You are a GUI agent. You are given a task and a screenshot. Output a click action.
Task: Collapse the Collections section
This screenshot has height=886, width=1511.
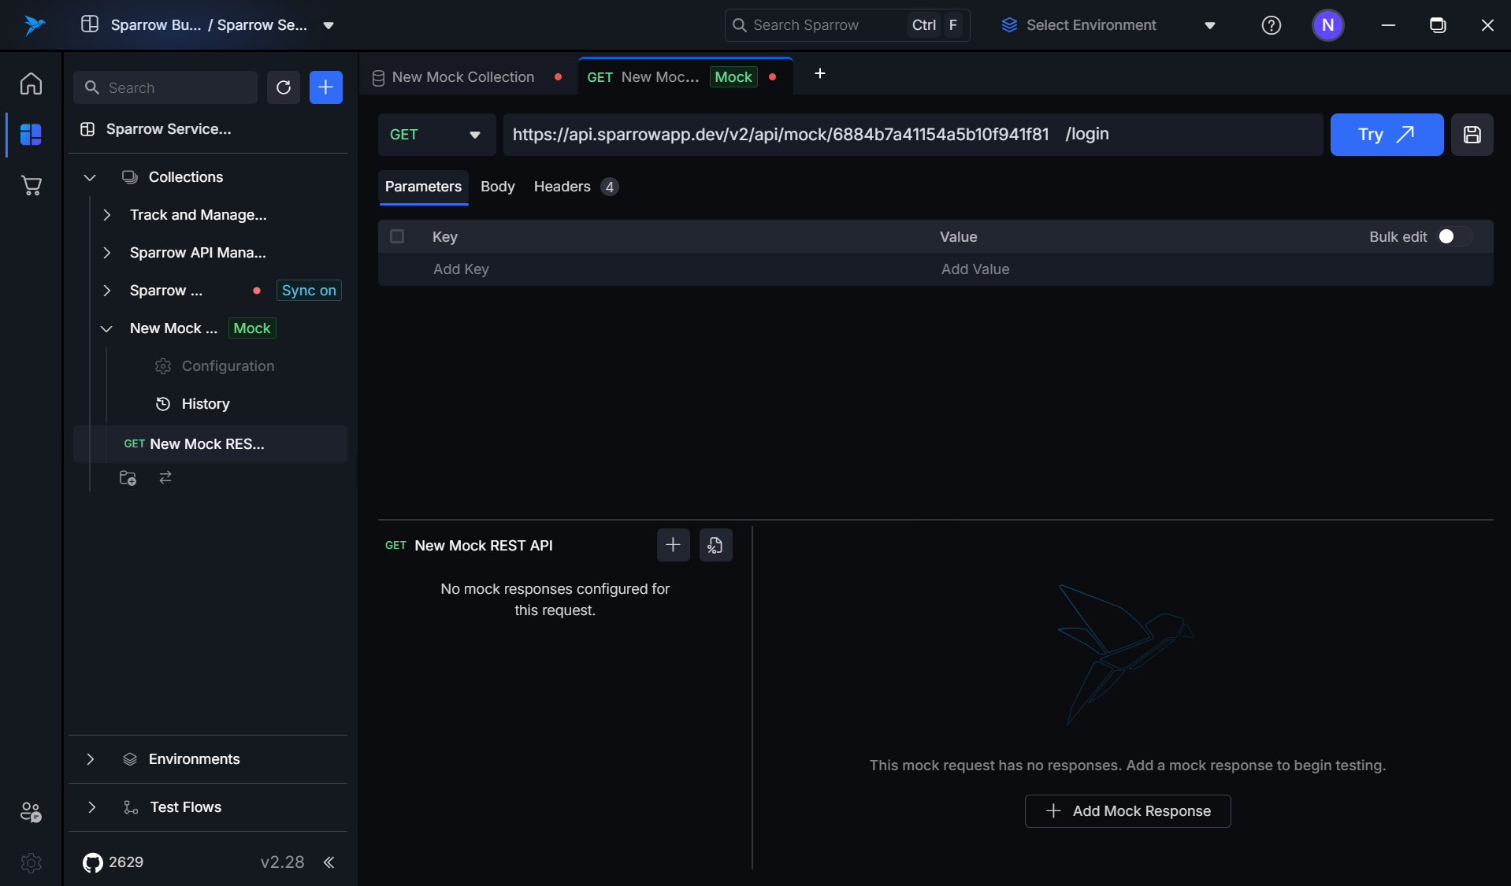point(90,178)
